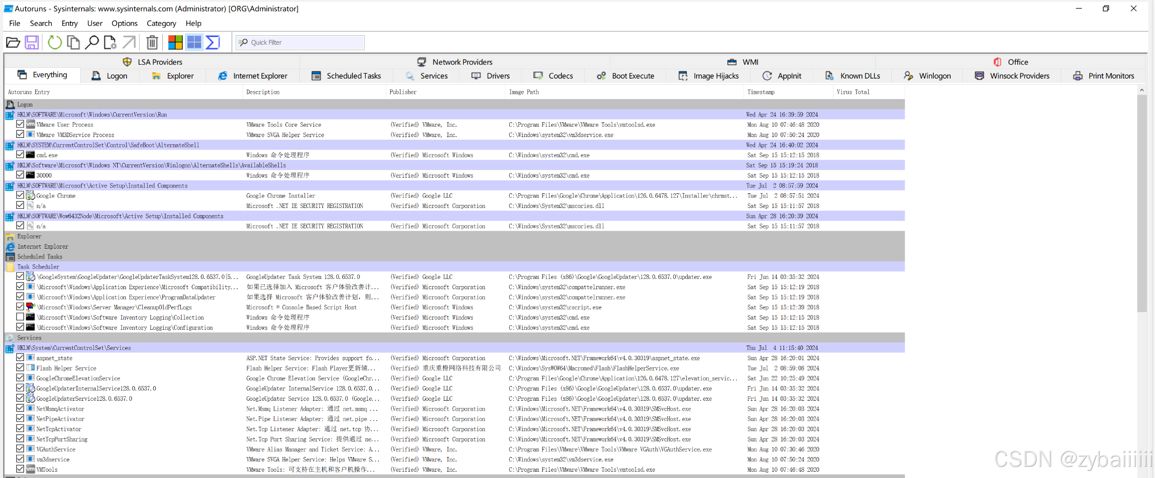The width and height of the screenshot is (1155, 478).
Task: Sort by the Description column header
Action: click(x=314, y=92)
